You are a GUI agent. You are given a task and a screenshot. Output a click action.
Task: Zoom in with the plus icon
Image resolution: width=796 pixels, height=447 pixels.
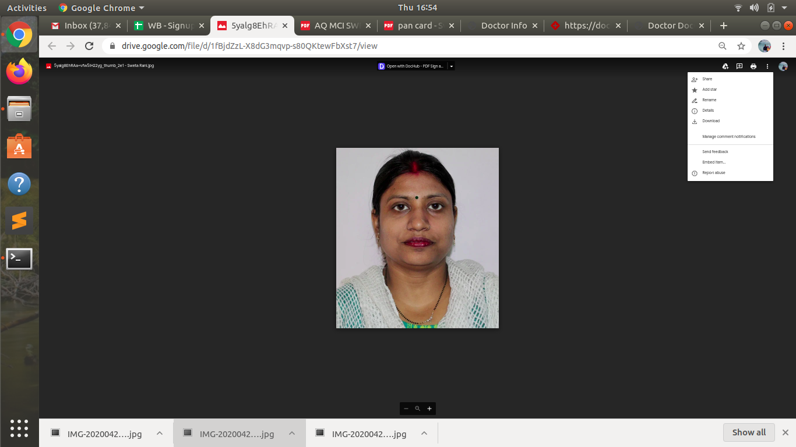point(429,409)
